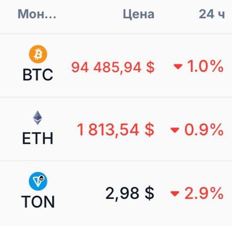Select the 94 485,94 $ price
This screenshot has width=232, height=226.
(113, 68)
